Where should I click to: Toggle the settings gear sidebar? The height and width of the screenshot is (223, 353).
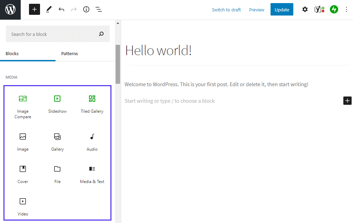(305, 10)
